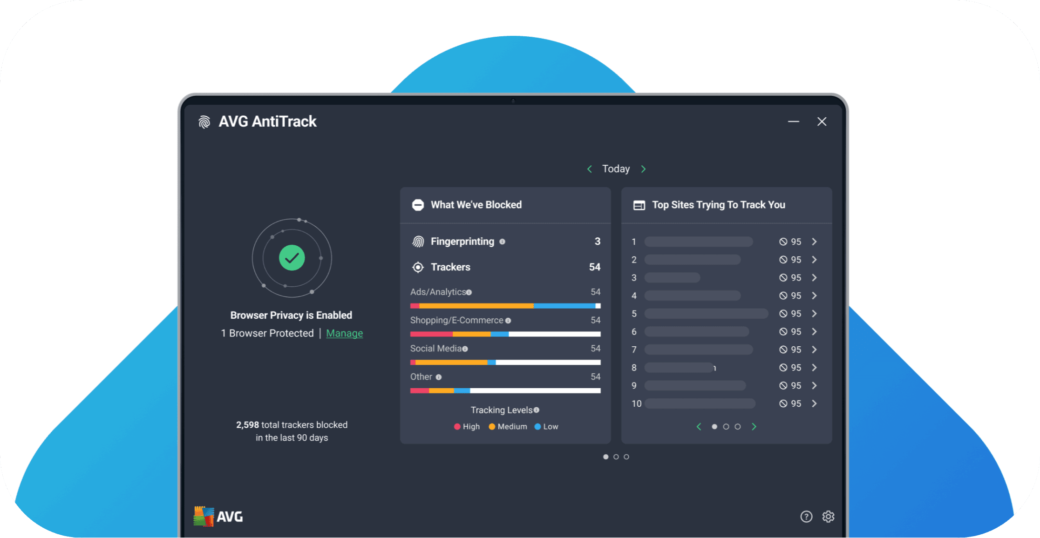This screenshot has height=538, width=1040.
Task: Click the Other category tracking level bar
Action: click(505, 391)
